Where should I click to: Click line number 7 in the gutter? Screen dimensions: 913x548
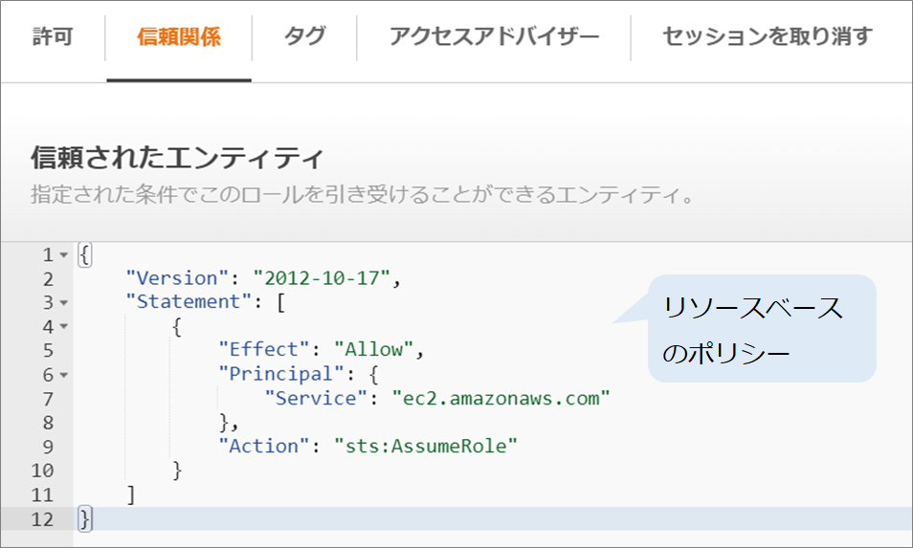pyautogui.click(x=48, y=399)
